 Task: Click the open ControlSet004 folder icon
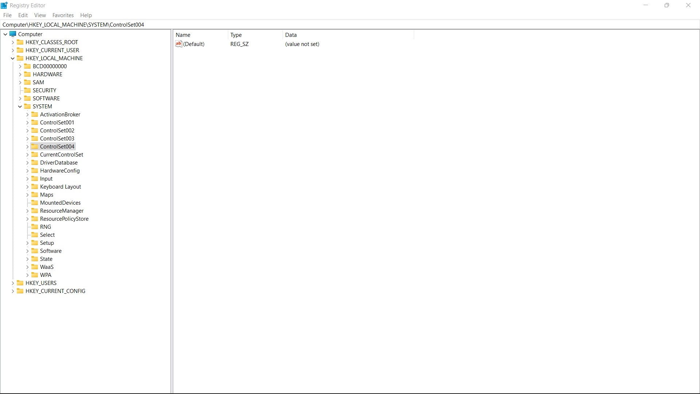point(35,146)
